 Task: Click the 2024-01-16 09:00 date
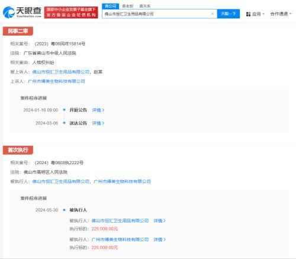coord(41,110)
